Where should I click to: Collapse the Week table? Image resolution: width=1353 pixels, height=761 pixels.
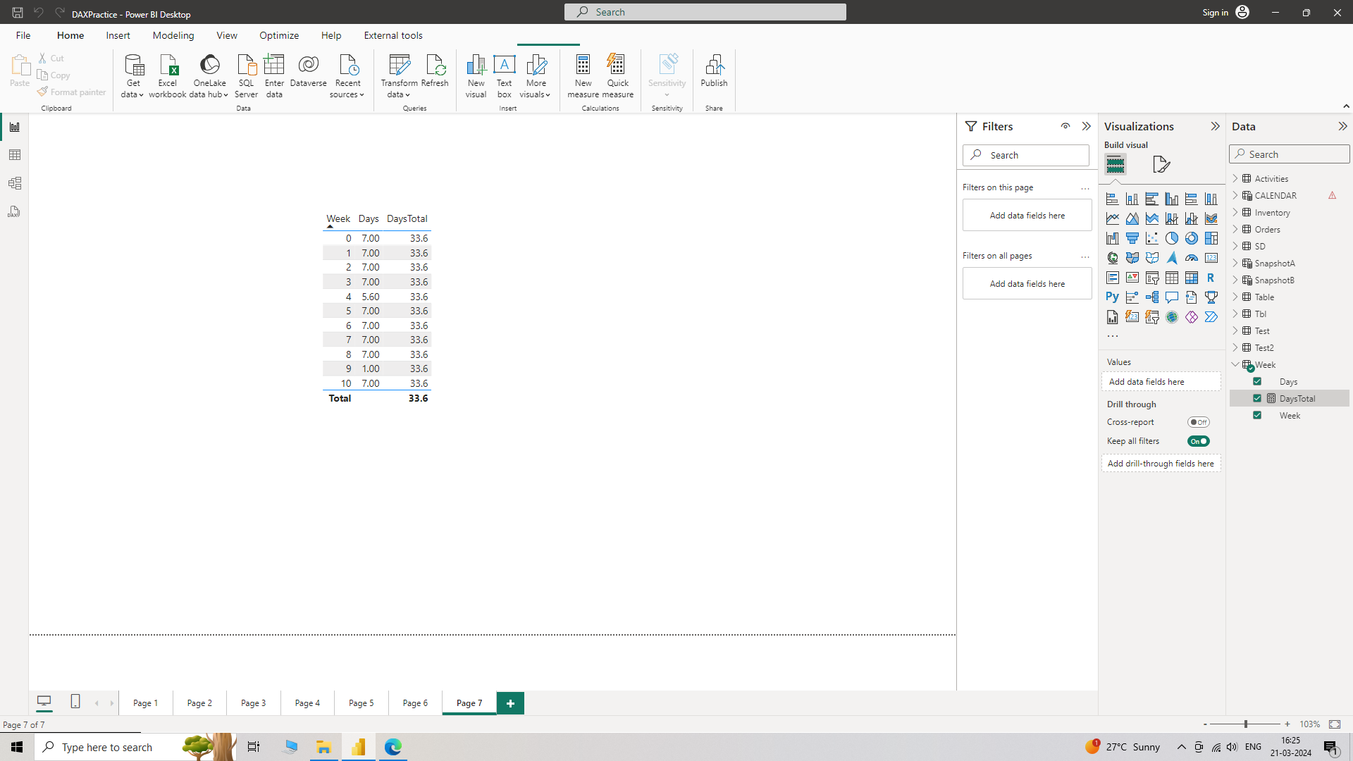(1235, 364)
